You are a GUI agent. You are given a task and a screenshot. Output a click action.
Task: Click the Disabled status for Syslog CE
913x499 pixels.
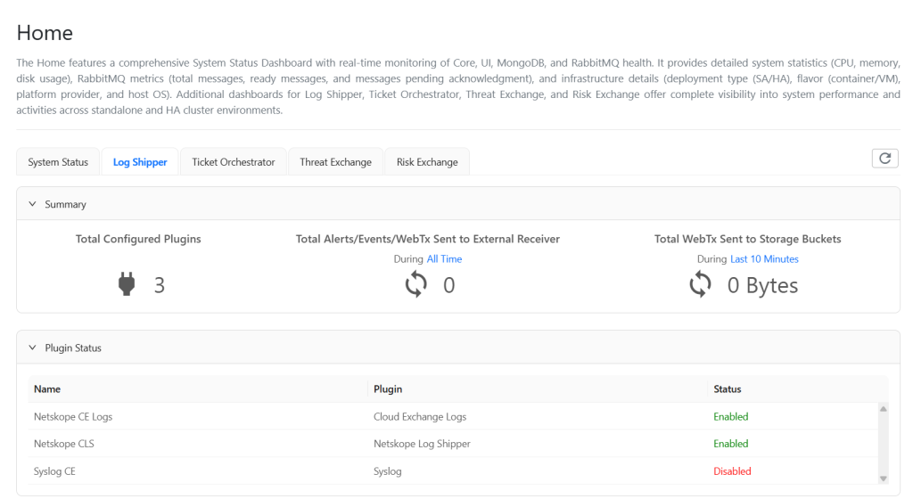click(733, 471)
